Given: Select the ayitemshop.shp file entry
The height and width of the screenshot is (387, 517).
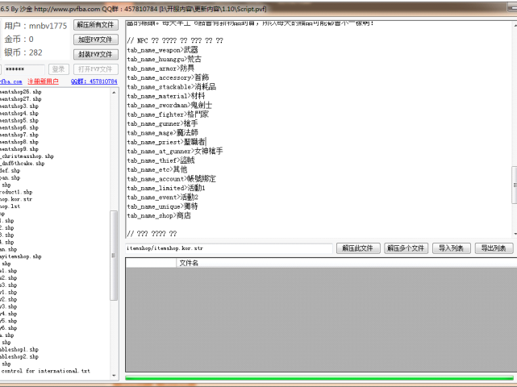Looking at the screenshot, I should 26,256.
